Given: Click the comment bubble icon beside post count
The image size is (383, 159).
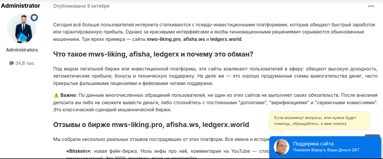Looking at the screenshot, I should click(12, 63).
